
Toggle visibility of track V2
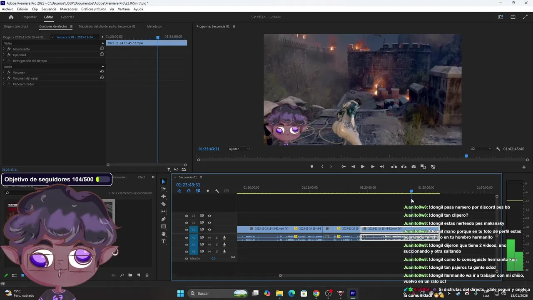pyautogui.click(x=209, y=222)
